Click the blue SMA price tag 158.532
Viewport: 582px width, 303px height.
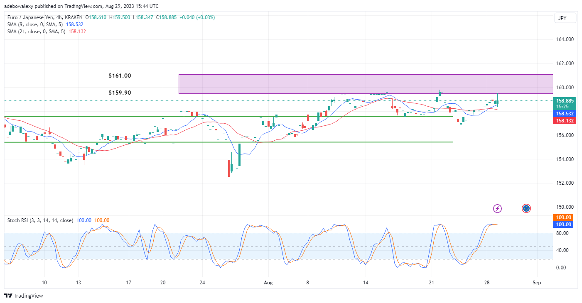pyautogui.click(x=565, y=113)
